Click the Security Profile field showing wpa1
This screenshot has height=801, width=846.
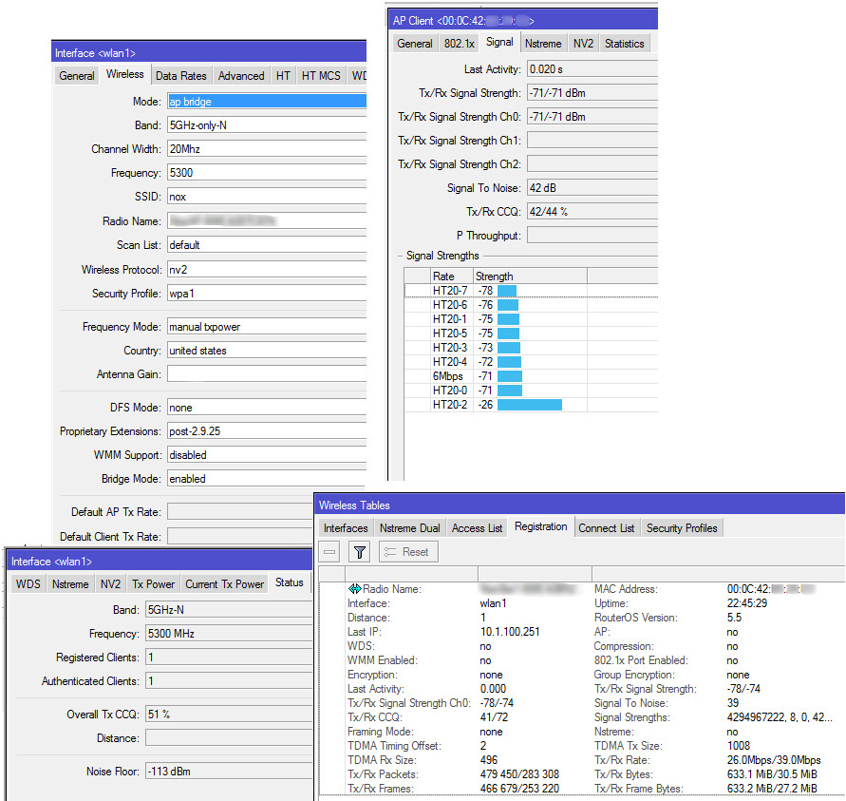click(x=267, y=294)
